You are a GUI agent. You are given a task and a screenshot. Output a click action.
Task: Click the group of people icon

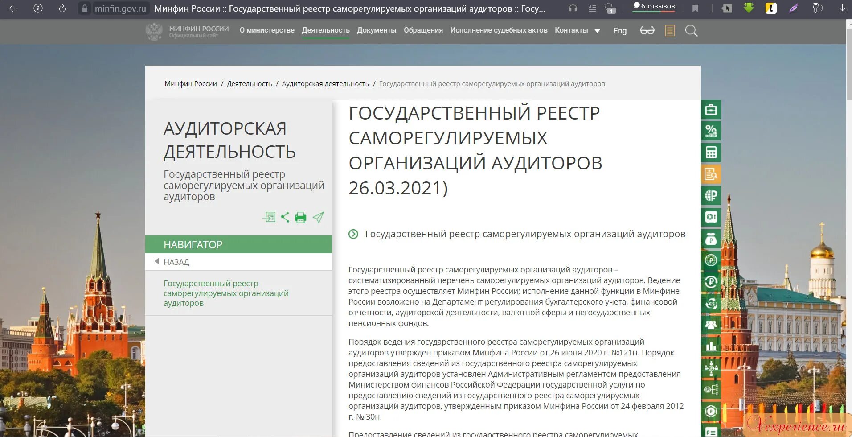tap(711, 325)
